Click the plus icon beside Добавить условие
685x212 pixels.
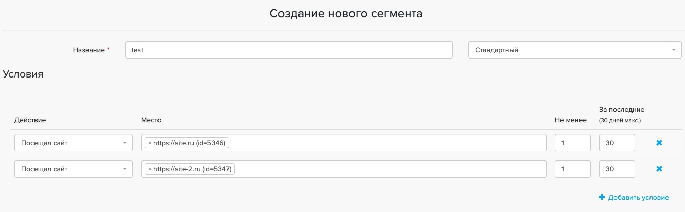[x=602, y=197]
